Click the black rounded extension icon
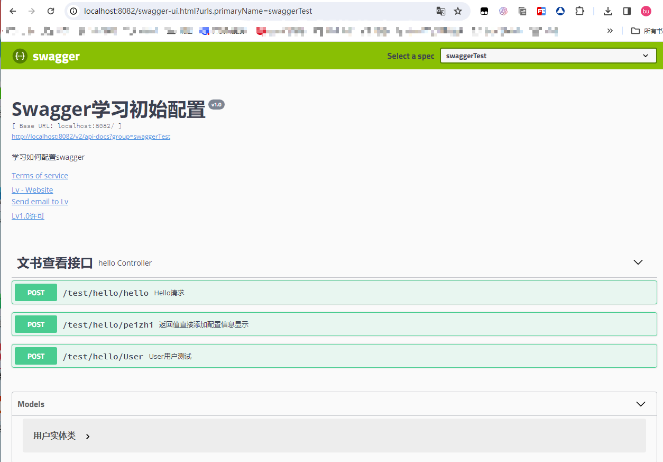This screenshot has height=462, width=663. (484, 11)
